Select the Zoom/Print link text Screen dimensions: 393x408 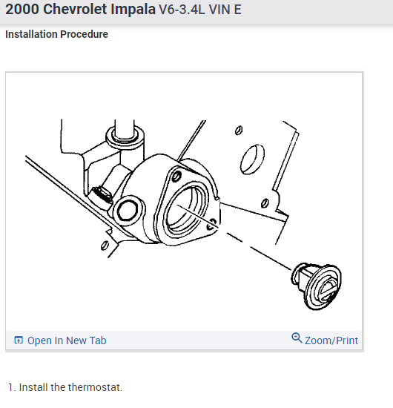[x=331, y=340]
